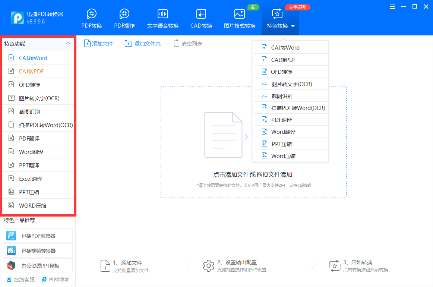Viewport: 433px width, 287px height.
Task: Select Excel翻译 in the sidebar
Action: click(38, 179)
